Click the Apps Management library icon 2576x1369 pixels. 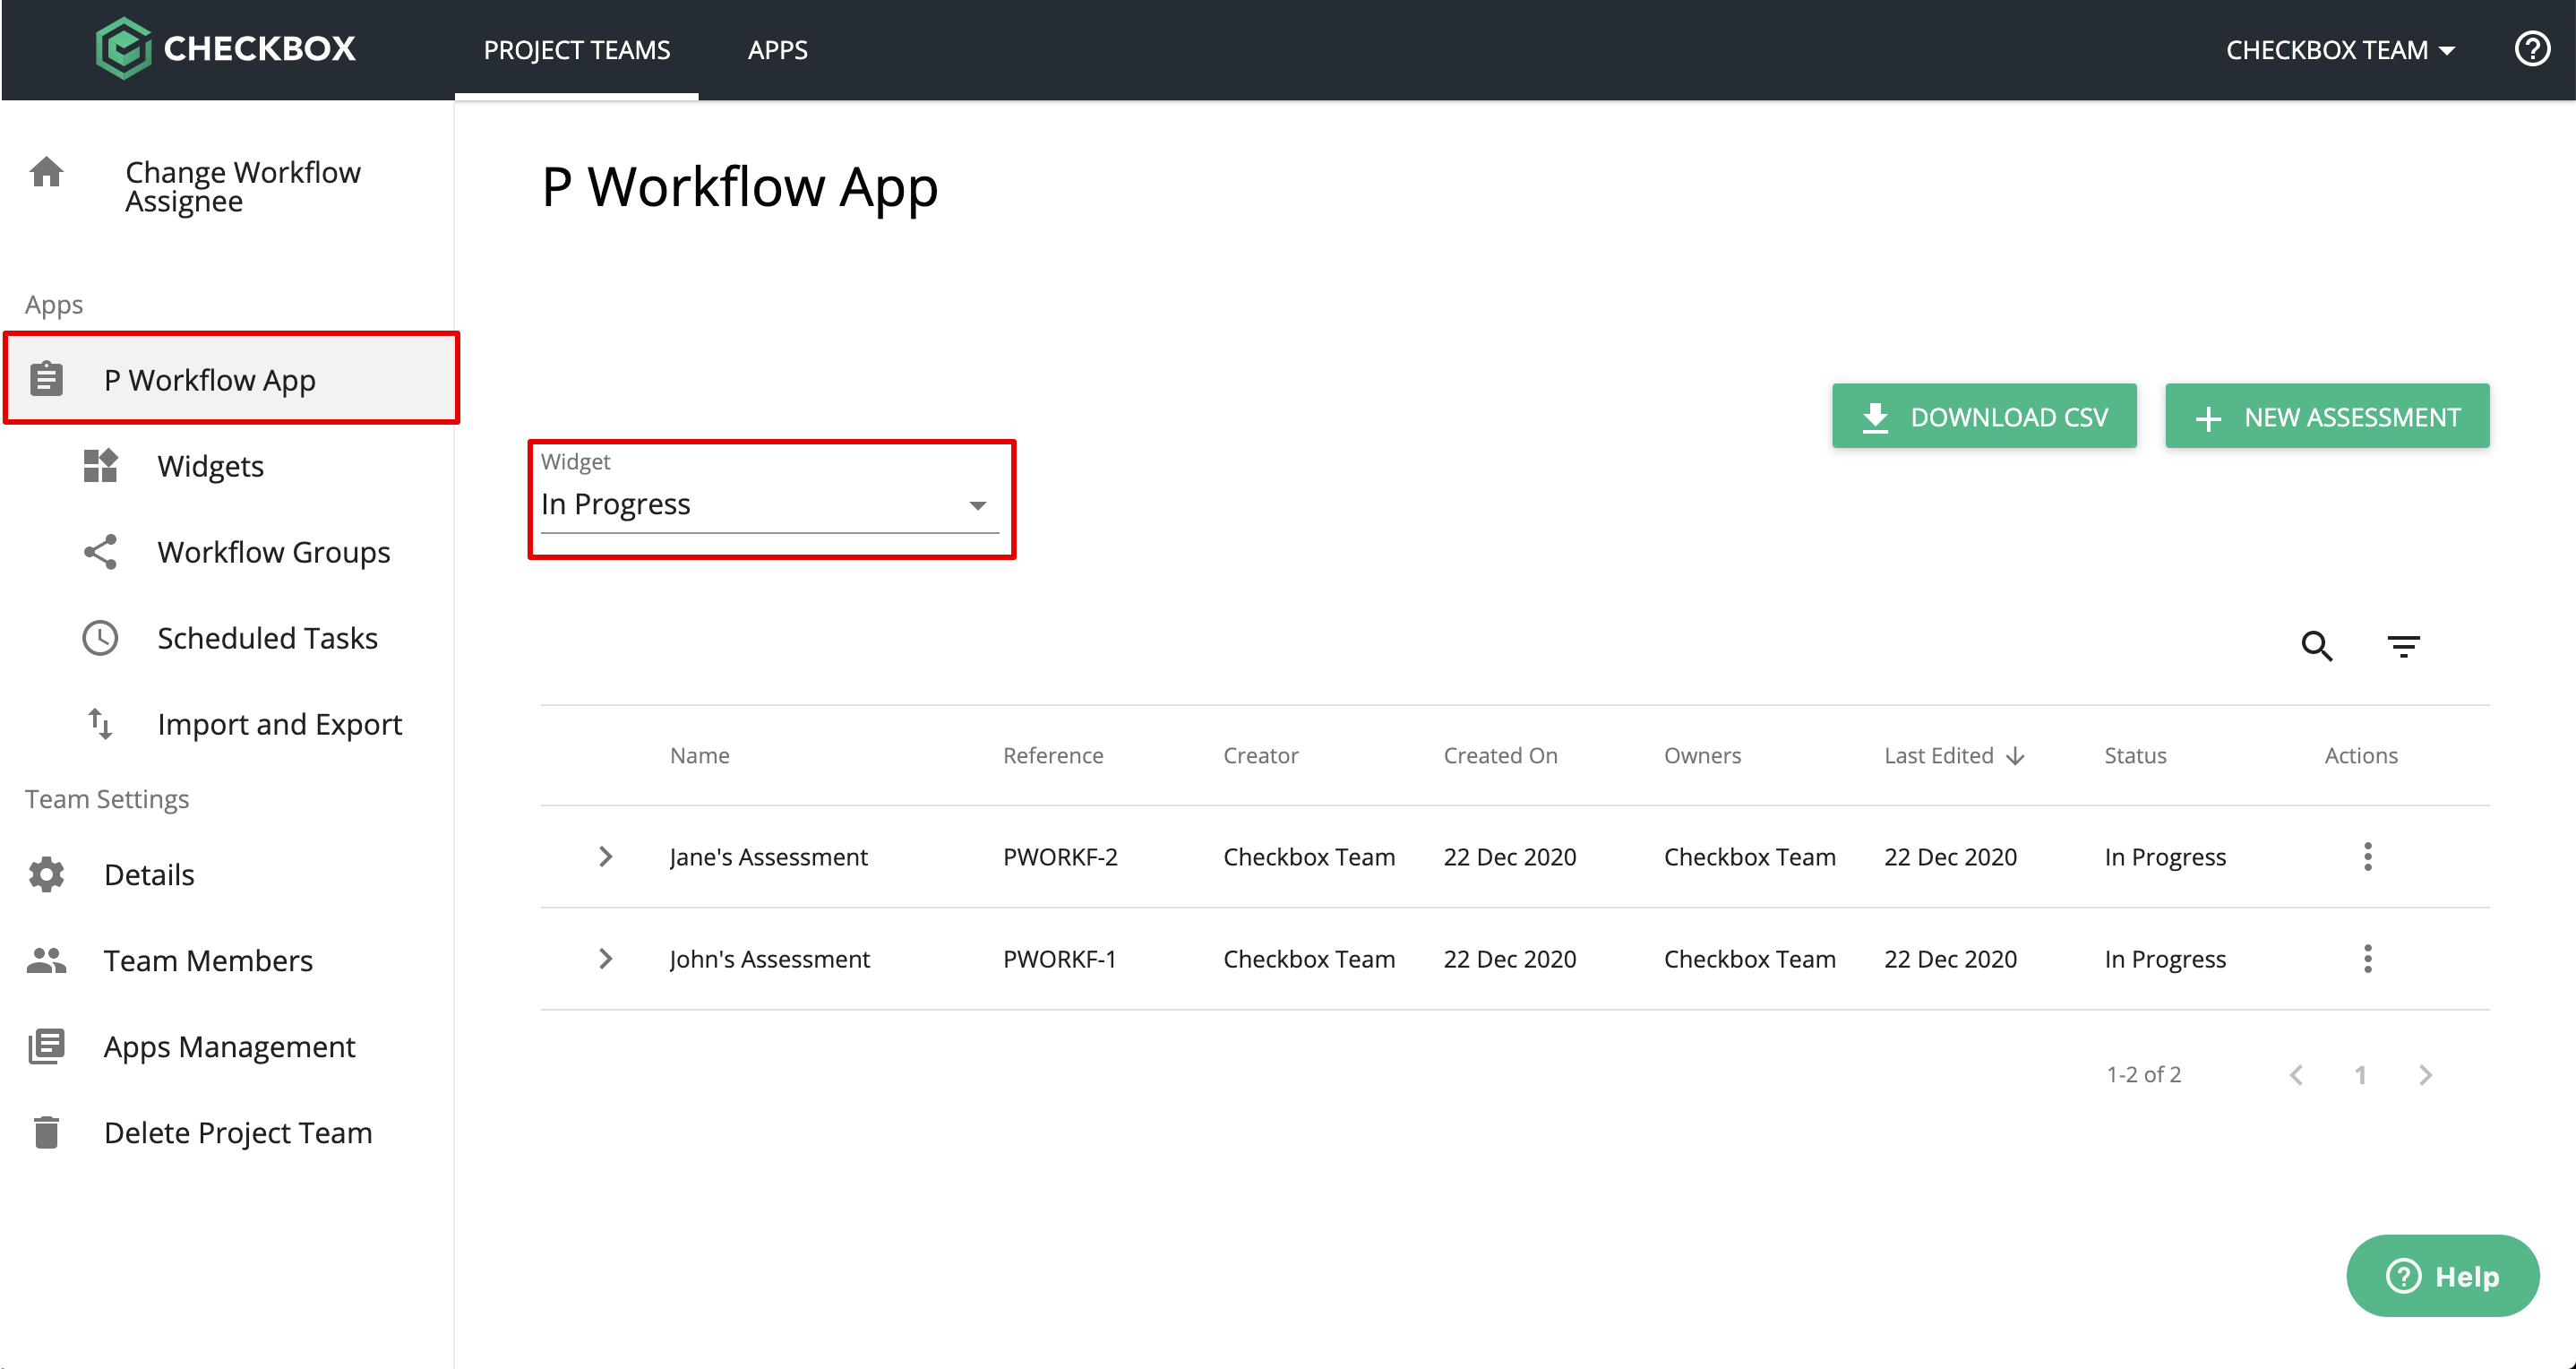tap(46, 1046)
